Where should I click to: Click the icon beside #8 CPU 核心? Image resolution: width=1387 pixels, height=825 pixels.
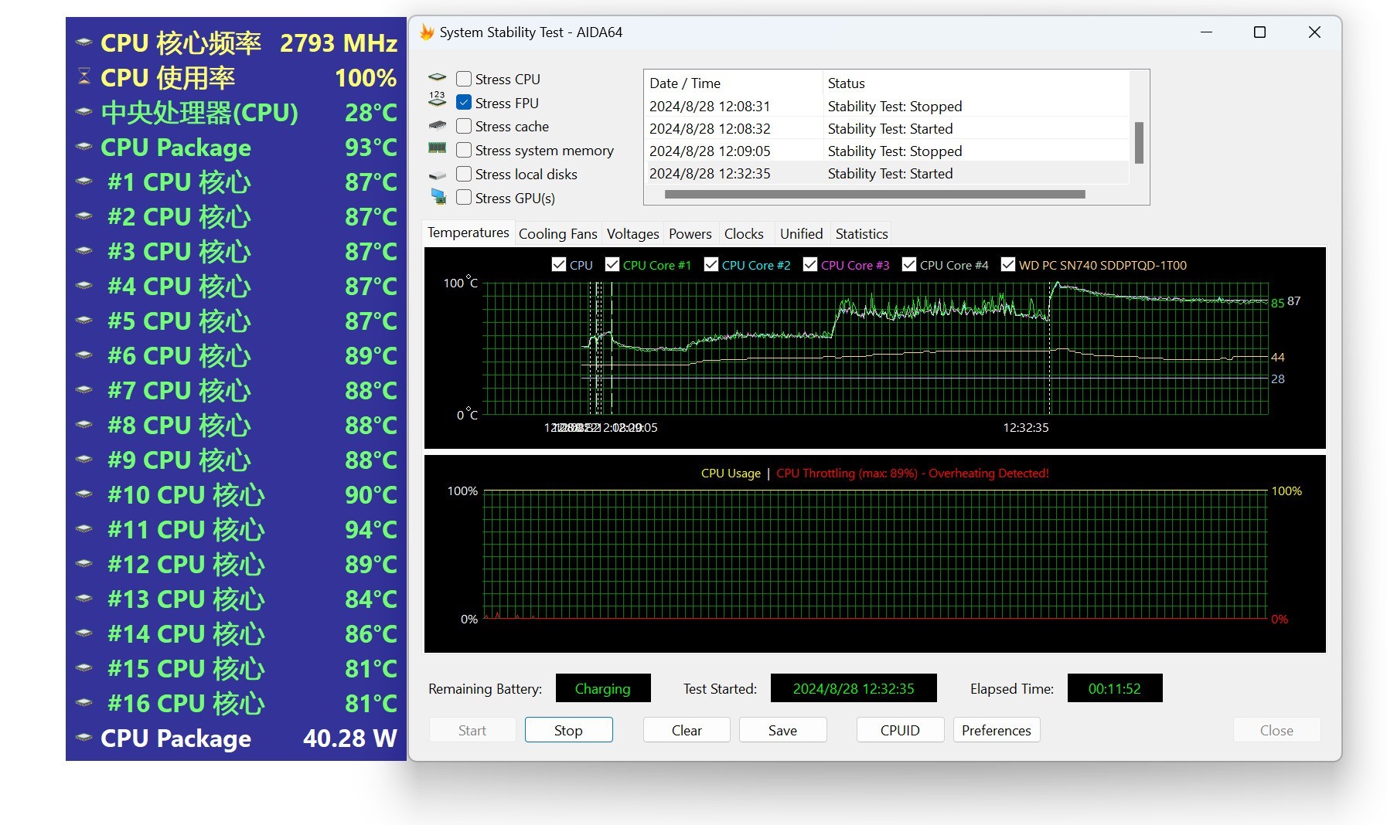(84, 425)
